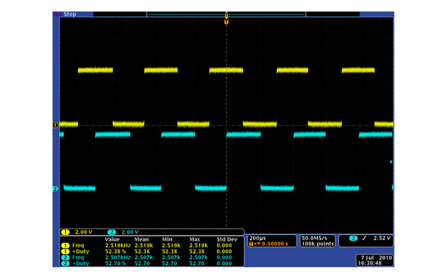Click the channel 2 badge in +Duty row
The height and width of the screenshot is (278, 446).
(65, 263)
